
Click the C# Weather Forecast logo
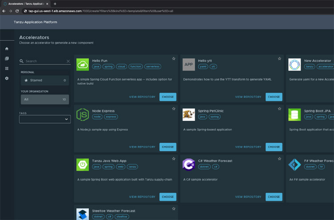coord(189,164)
